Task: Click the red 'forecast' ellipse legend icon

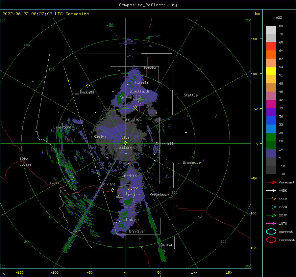Action: pos(271,240)
